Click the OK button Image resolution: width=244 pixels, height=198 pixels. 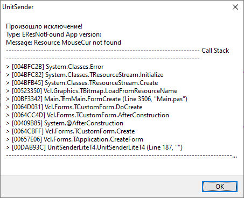pos(220,186)
